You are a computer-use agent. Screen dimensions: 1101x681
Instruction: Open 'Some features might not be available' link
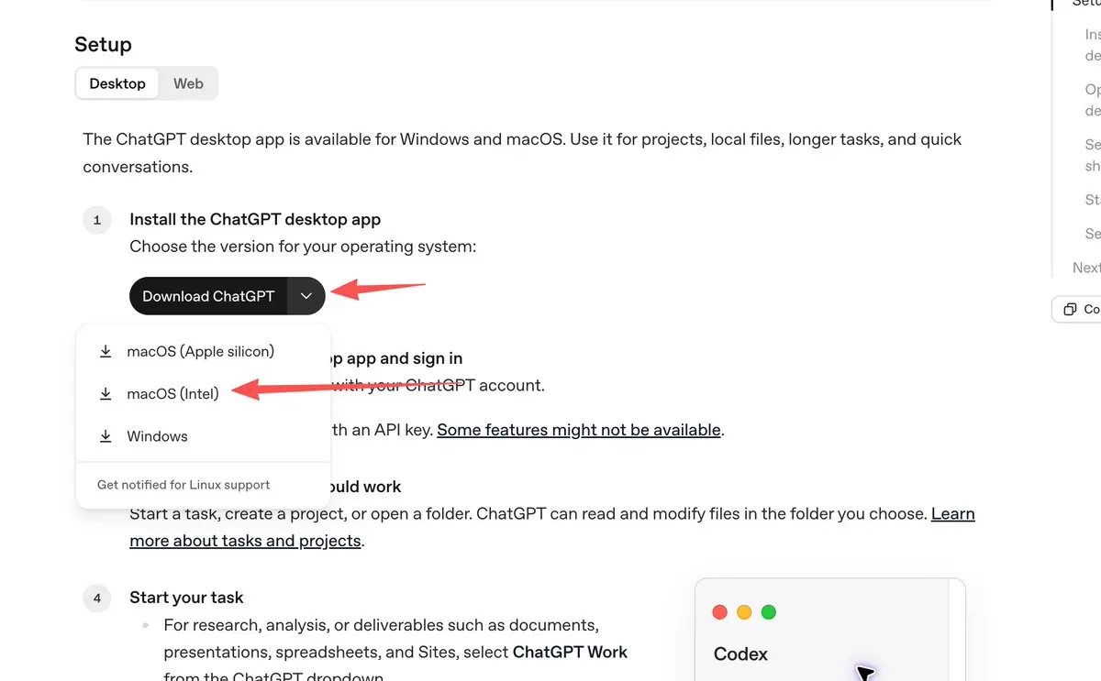click(579, 430)
